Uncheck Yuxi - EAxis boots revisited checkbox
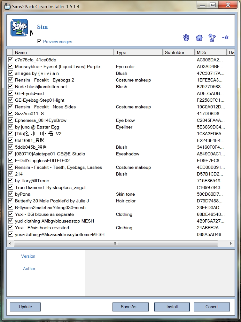This screenshot has width=241, height=322. 11,228
